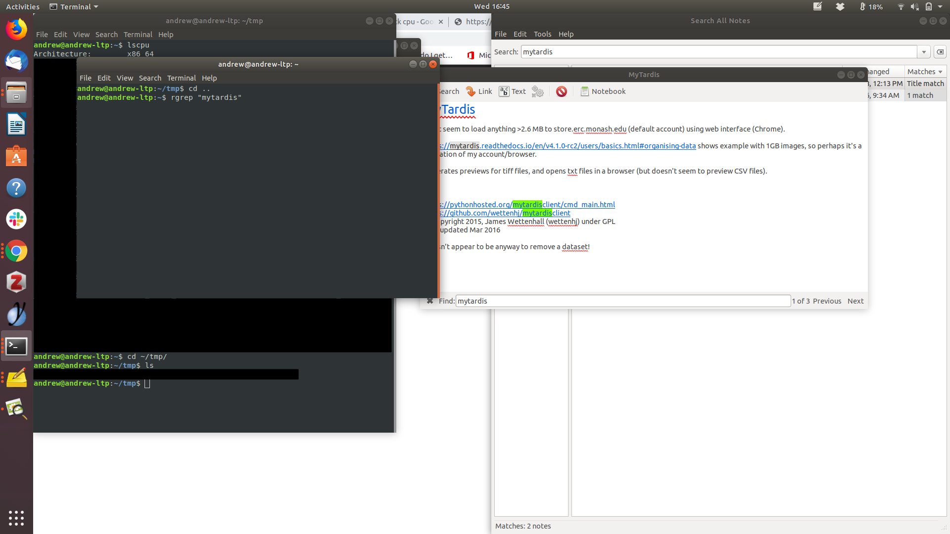Show Applications grid button
Viewport: 950px width, 534px height.
(x=16, y=518)
